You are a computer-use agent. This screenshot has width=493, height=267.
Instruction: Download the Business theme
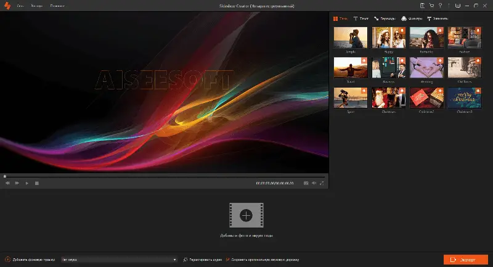click(402, 60)
